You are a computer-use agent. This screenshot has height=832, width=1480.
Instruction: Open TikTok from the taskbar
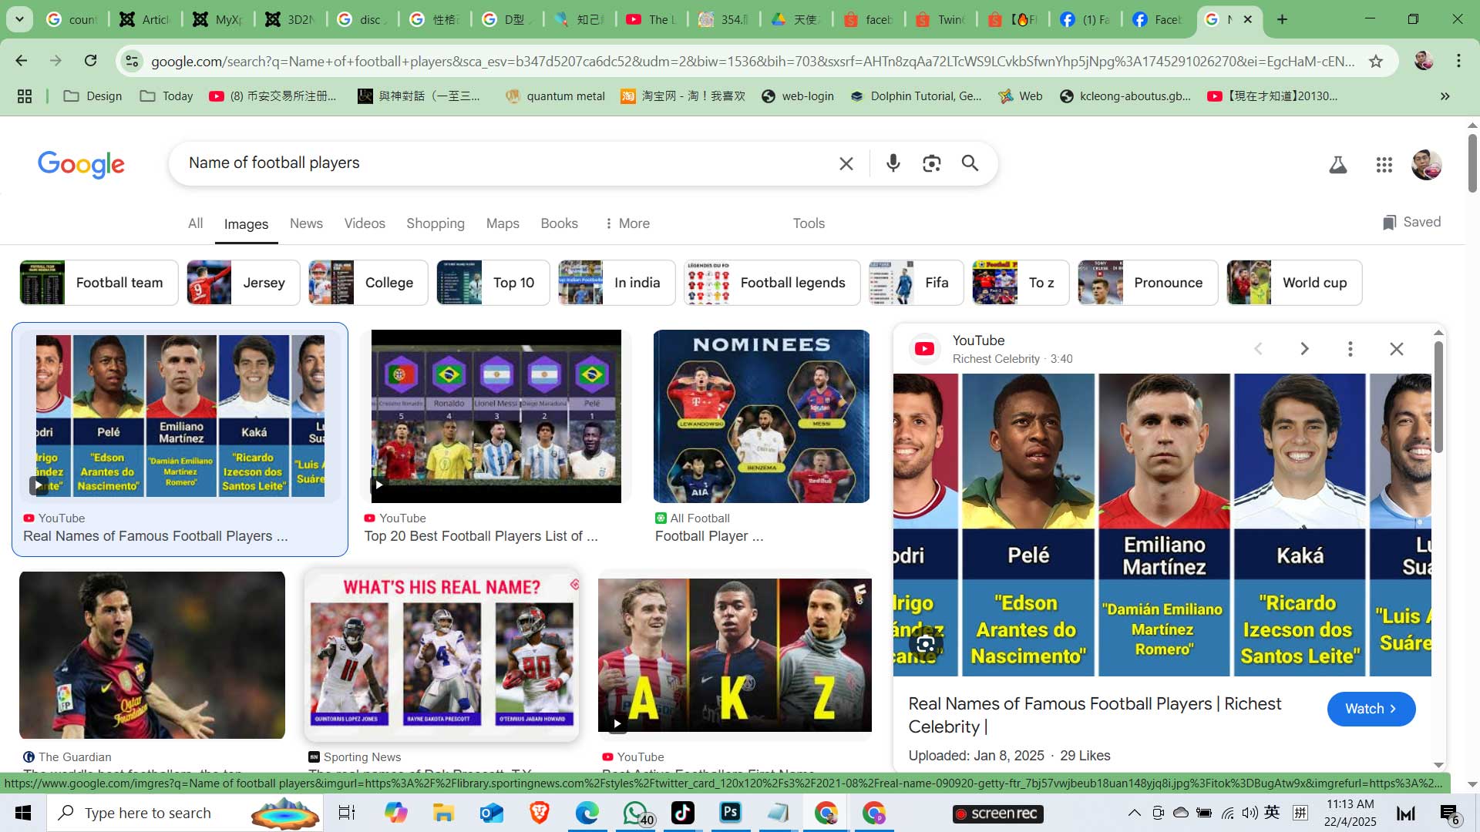pyautogui.click(x=683, y=813)
